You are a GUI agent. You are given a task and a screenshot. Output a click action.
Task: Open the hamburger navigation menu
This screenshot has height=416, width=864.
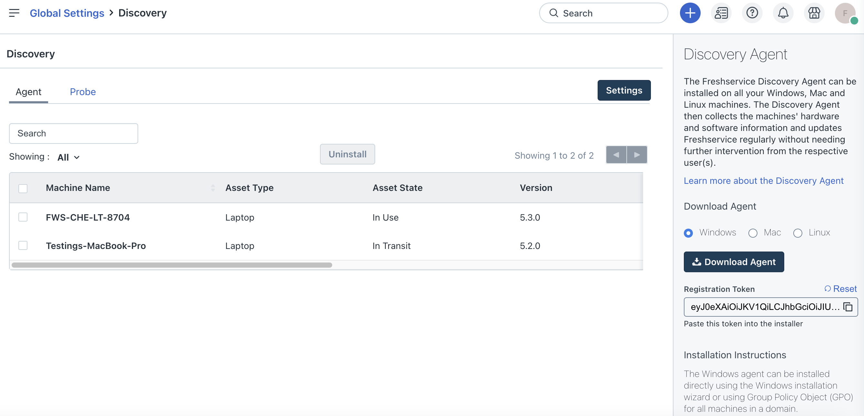click(14, 13)
